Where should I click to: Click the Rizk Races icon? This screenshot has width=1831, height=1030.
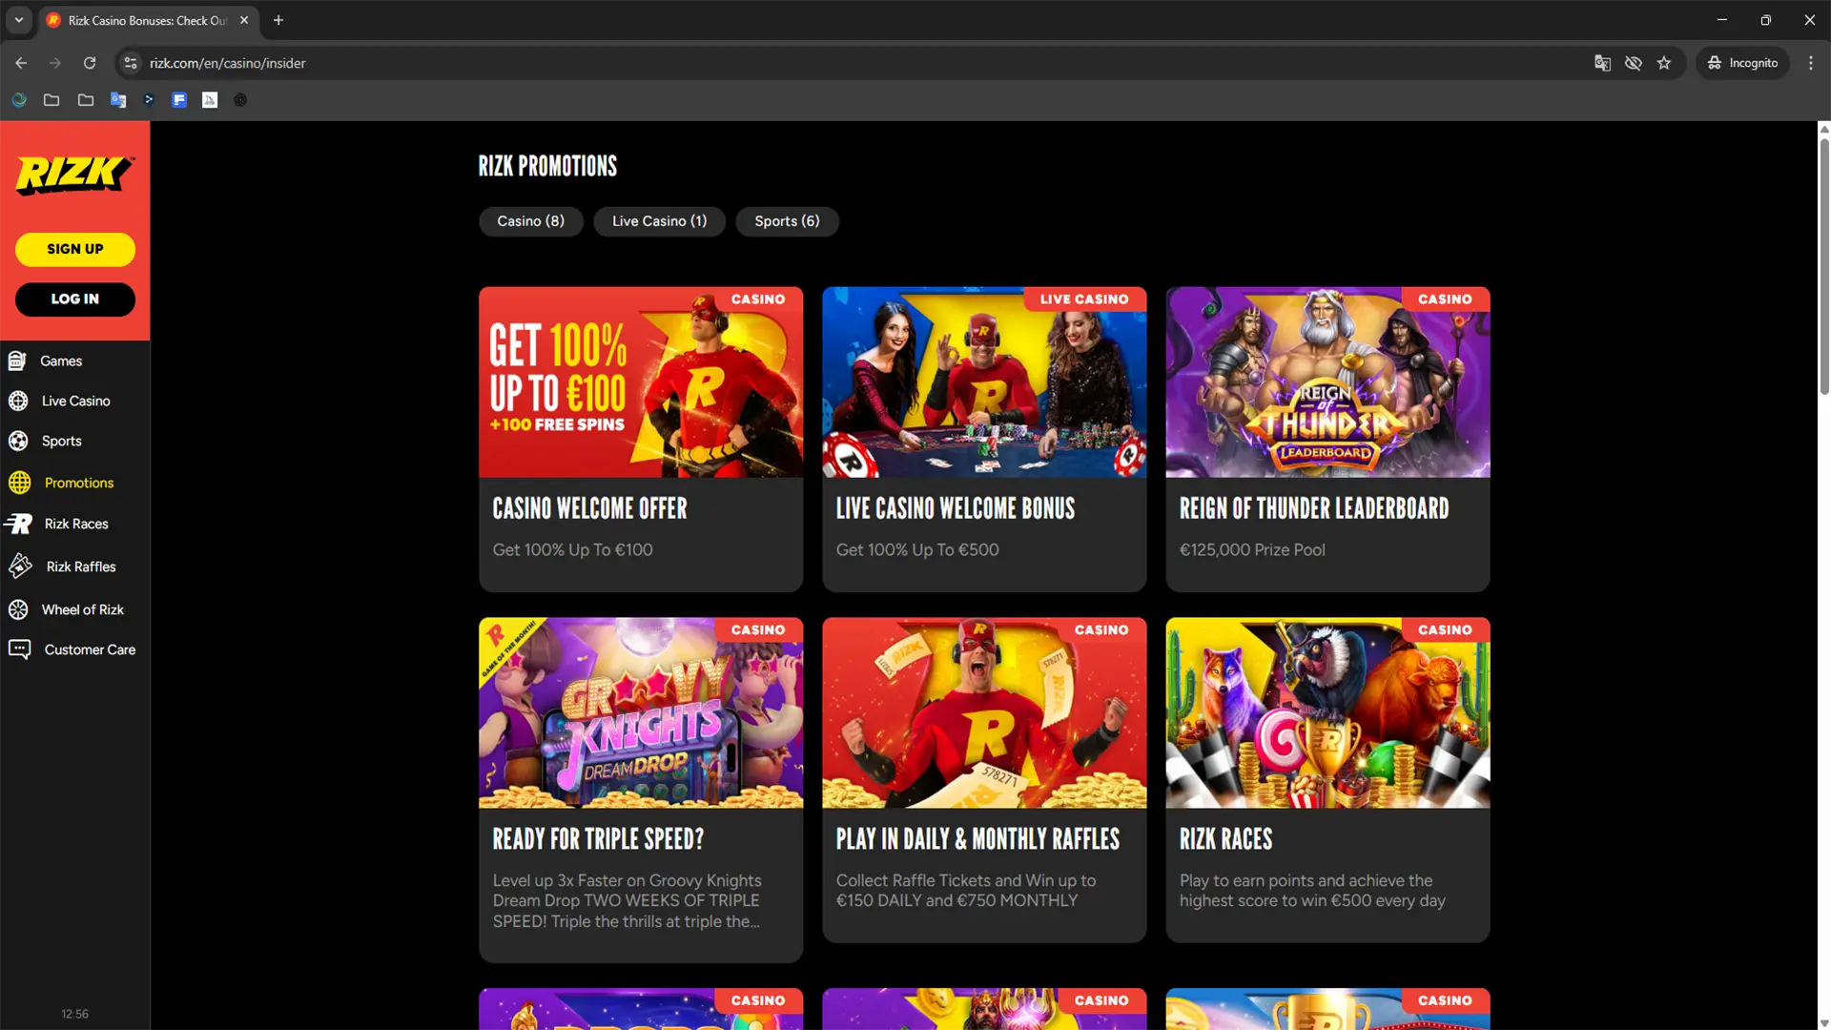pos(18,524)
